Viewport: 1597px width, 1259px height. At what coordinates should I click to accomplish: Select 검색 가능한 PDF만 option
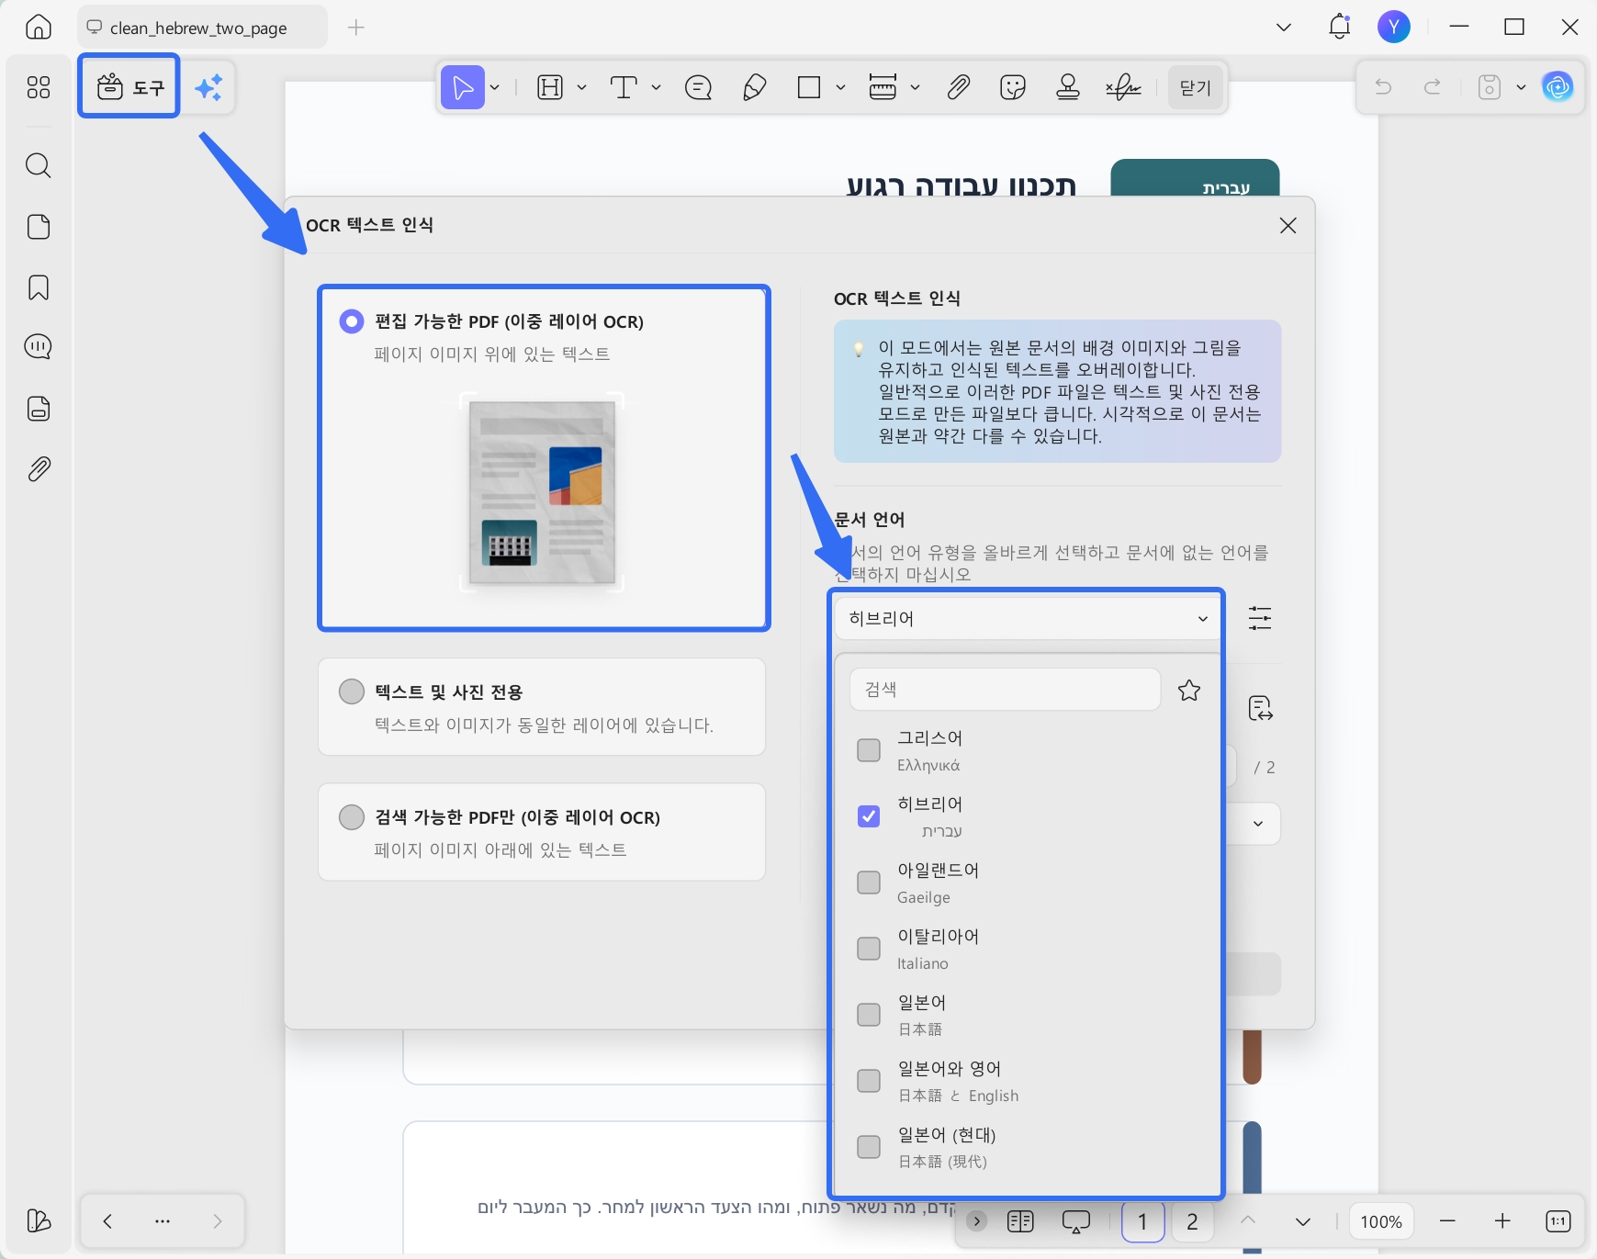542,832
